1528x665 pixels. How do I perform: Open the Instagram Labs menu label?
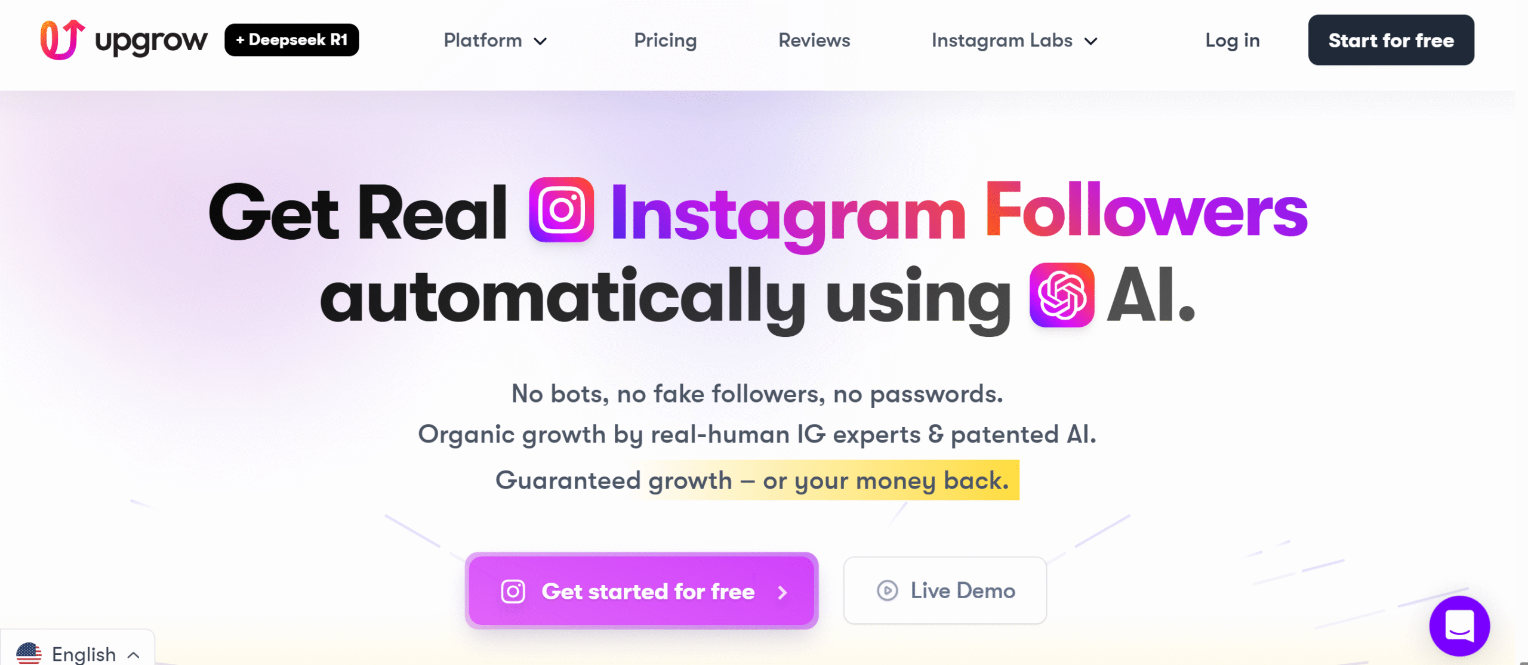pyautogui.click(x=1002, y=40)
